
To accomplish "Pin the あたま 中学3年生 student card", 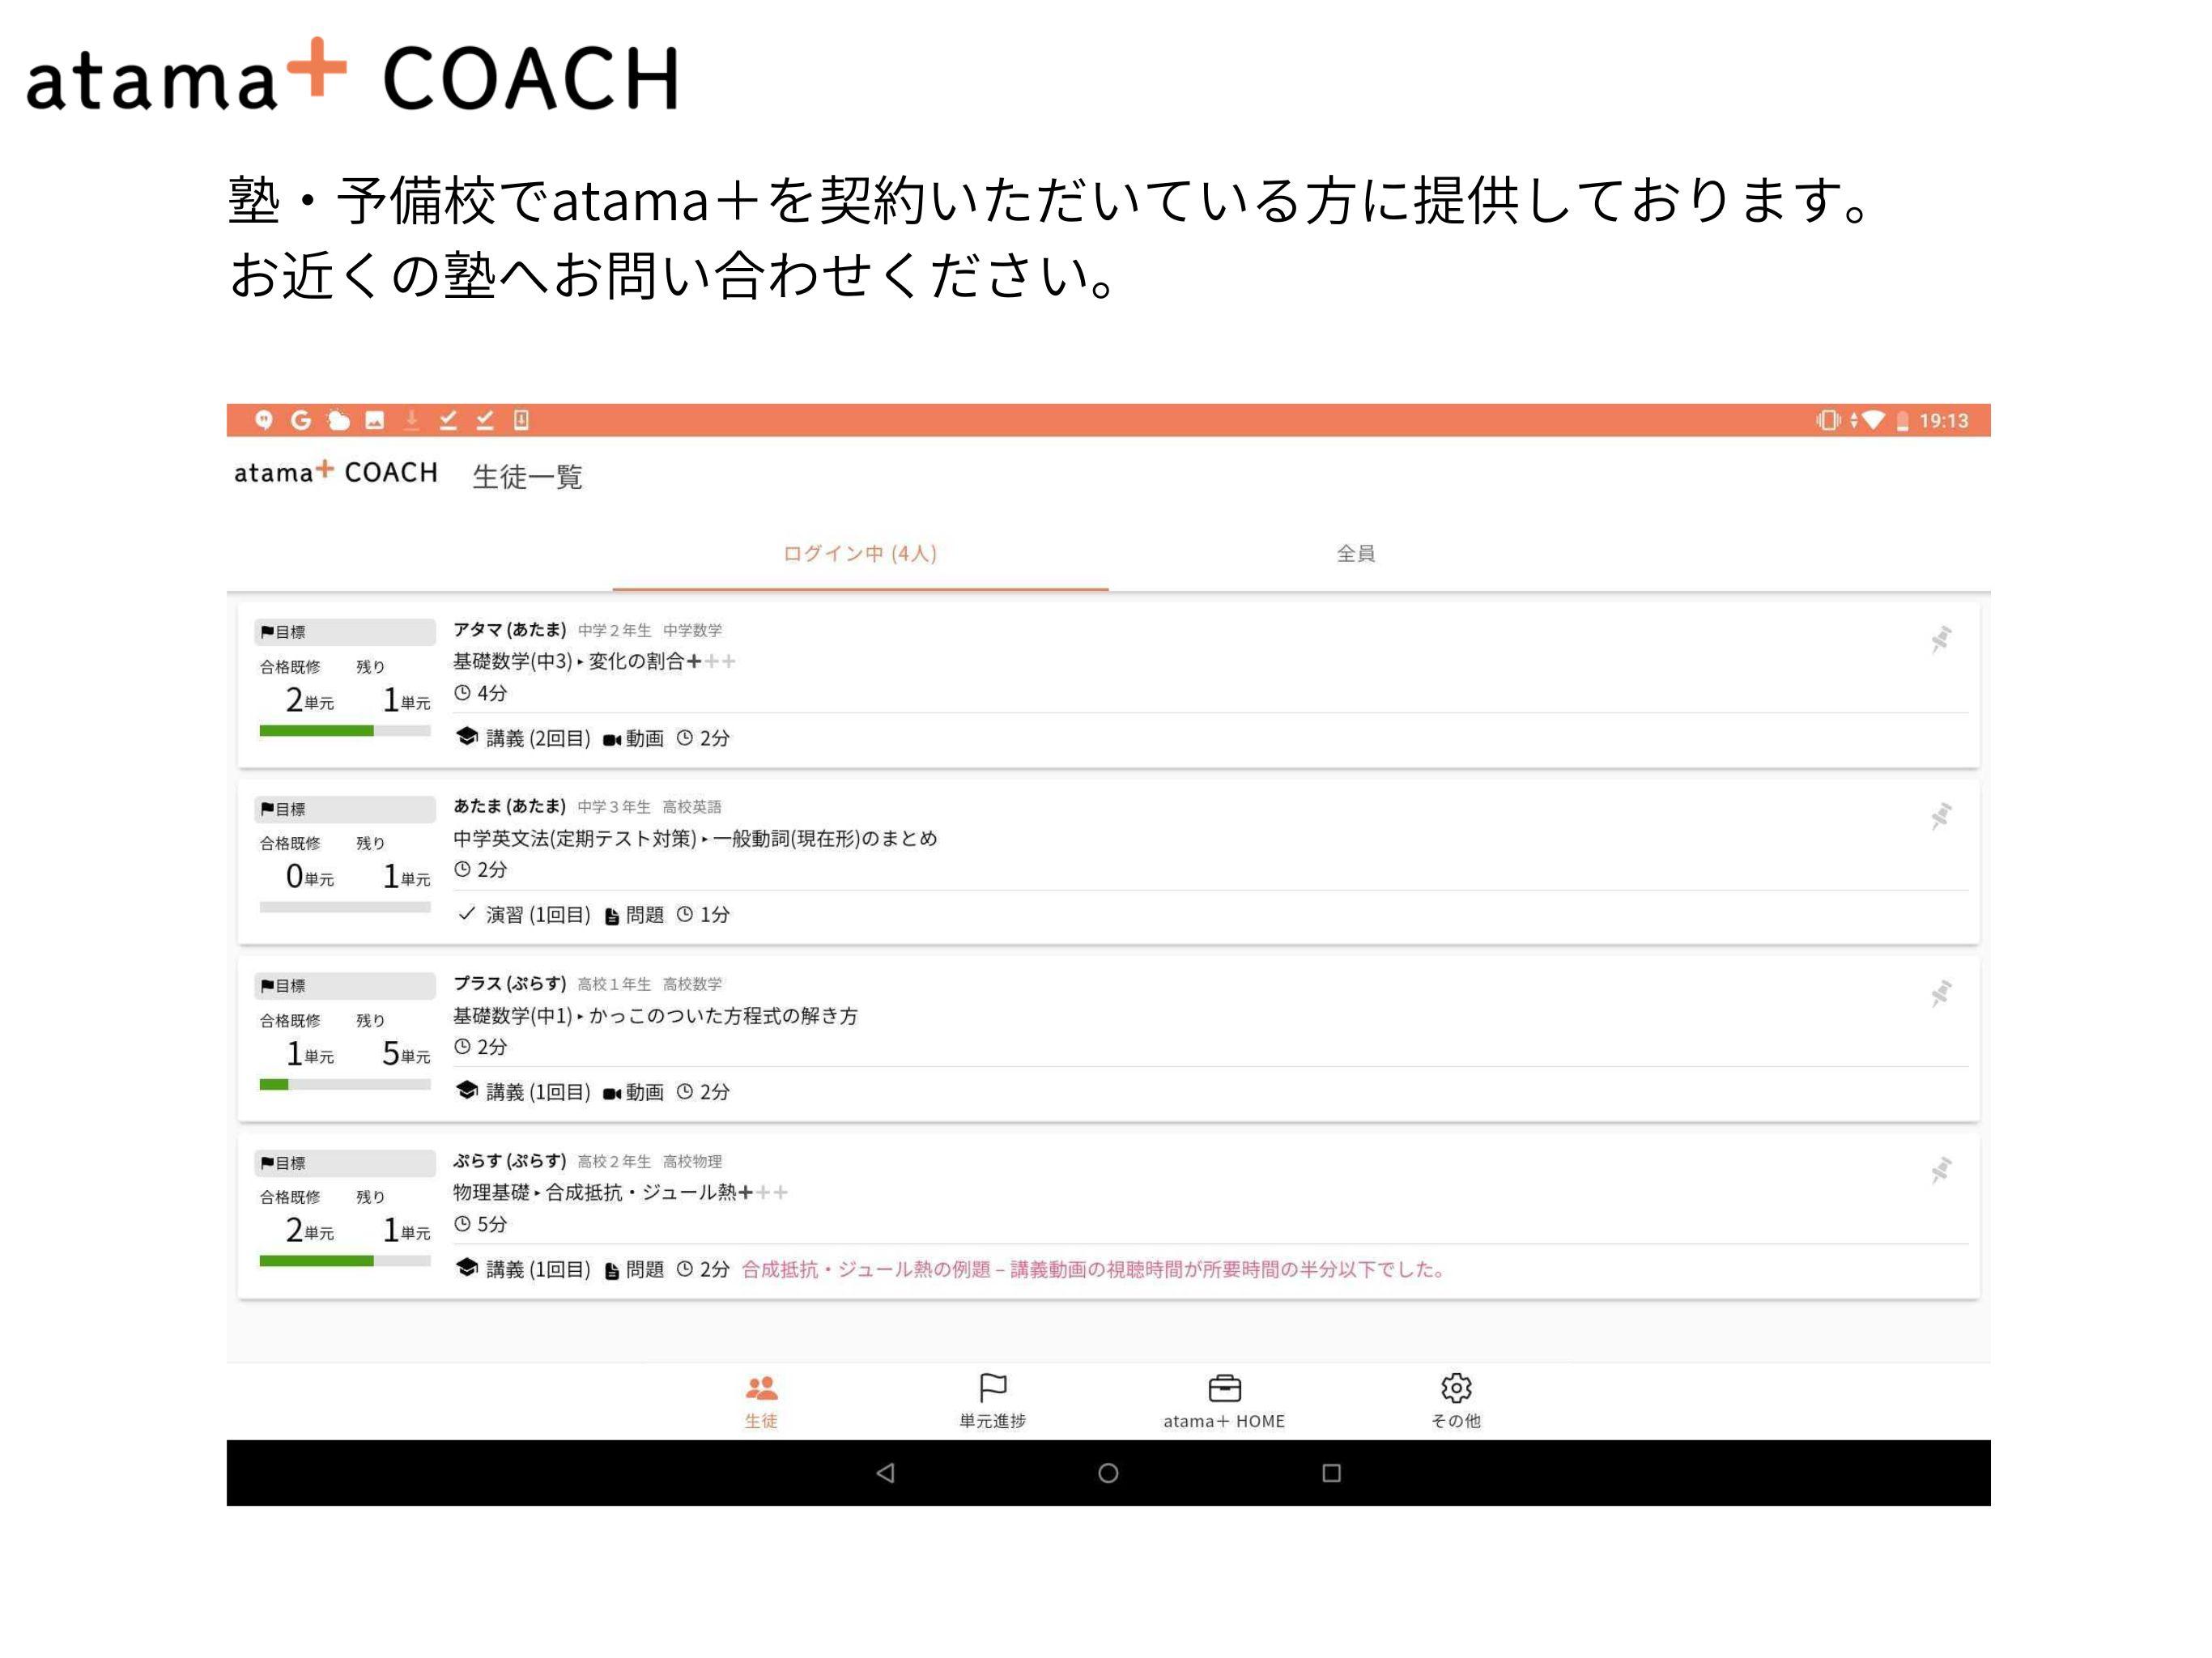I will pos(1940,816).
